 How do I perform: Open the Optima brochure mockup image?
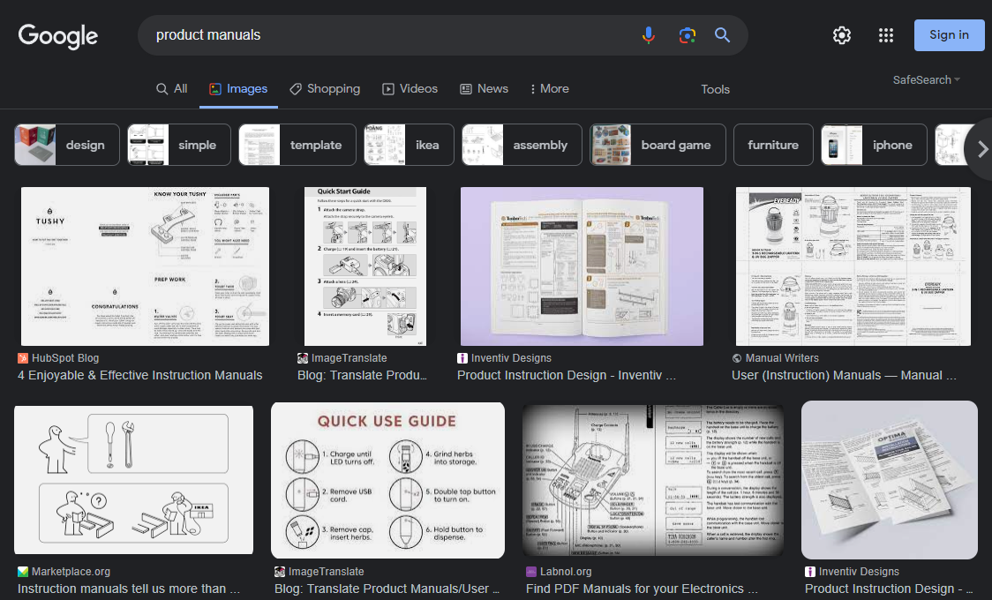tap(890, 480)
